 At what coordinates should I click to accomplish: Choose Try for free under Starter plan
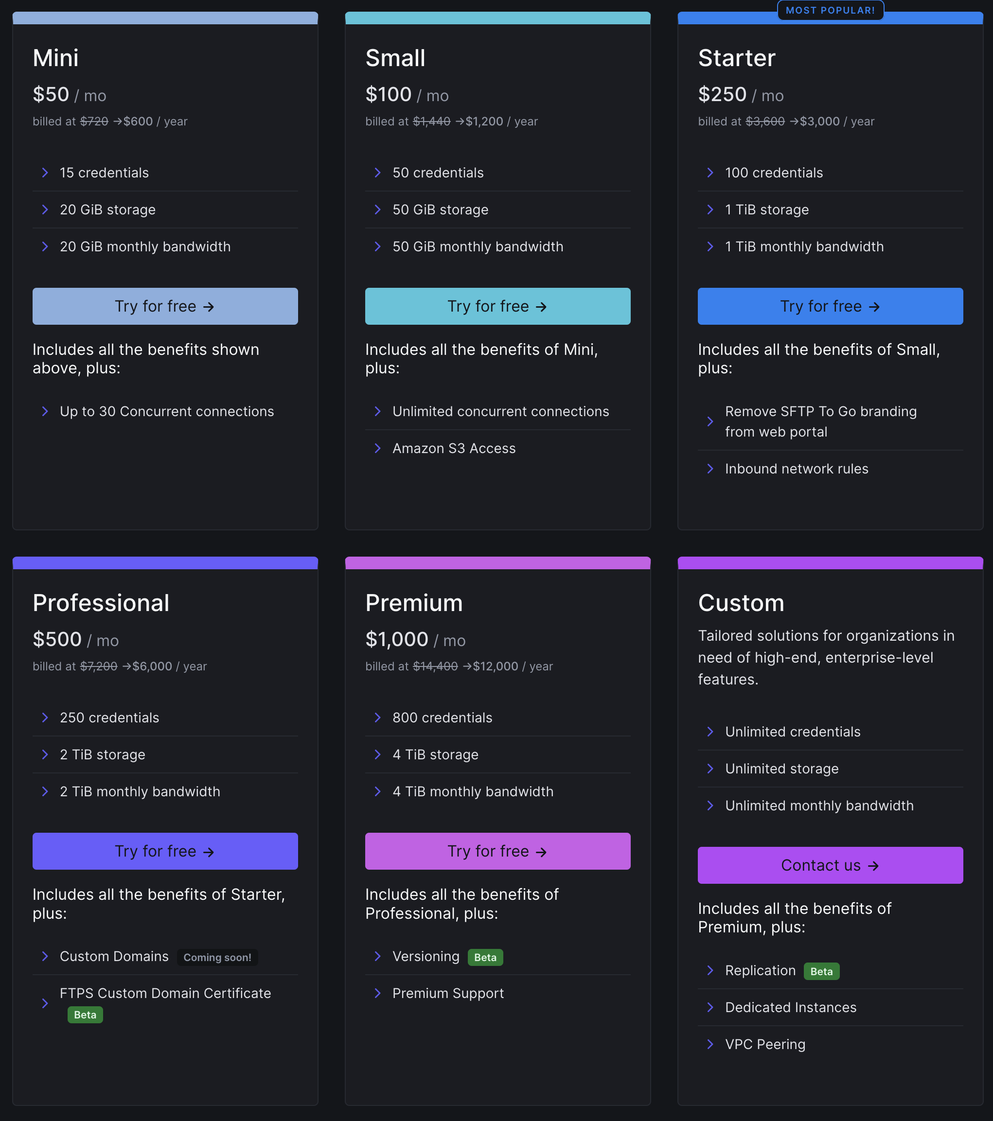[830, 306]
